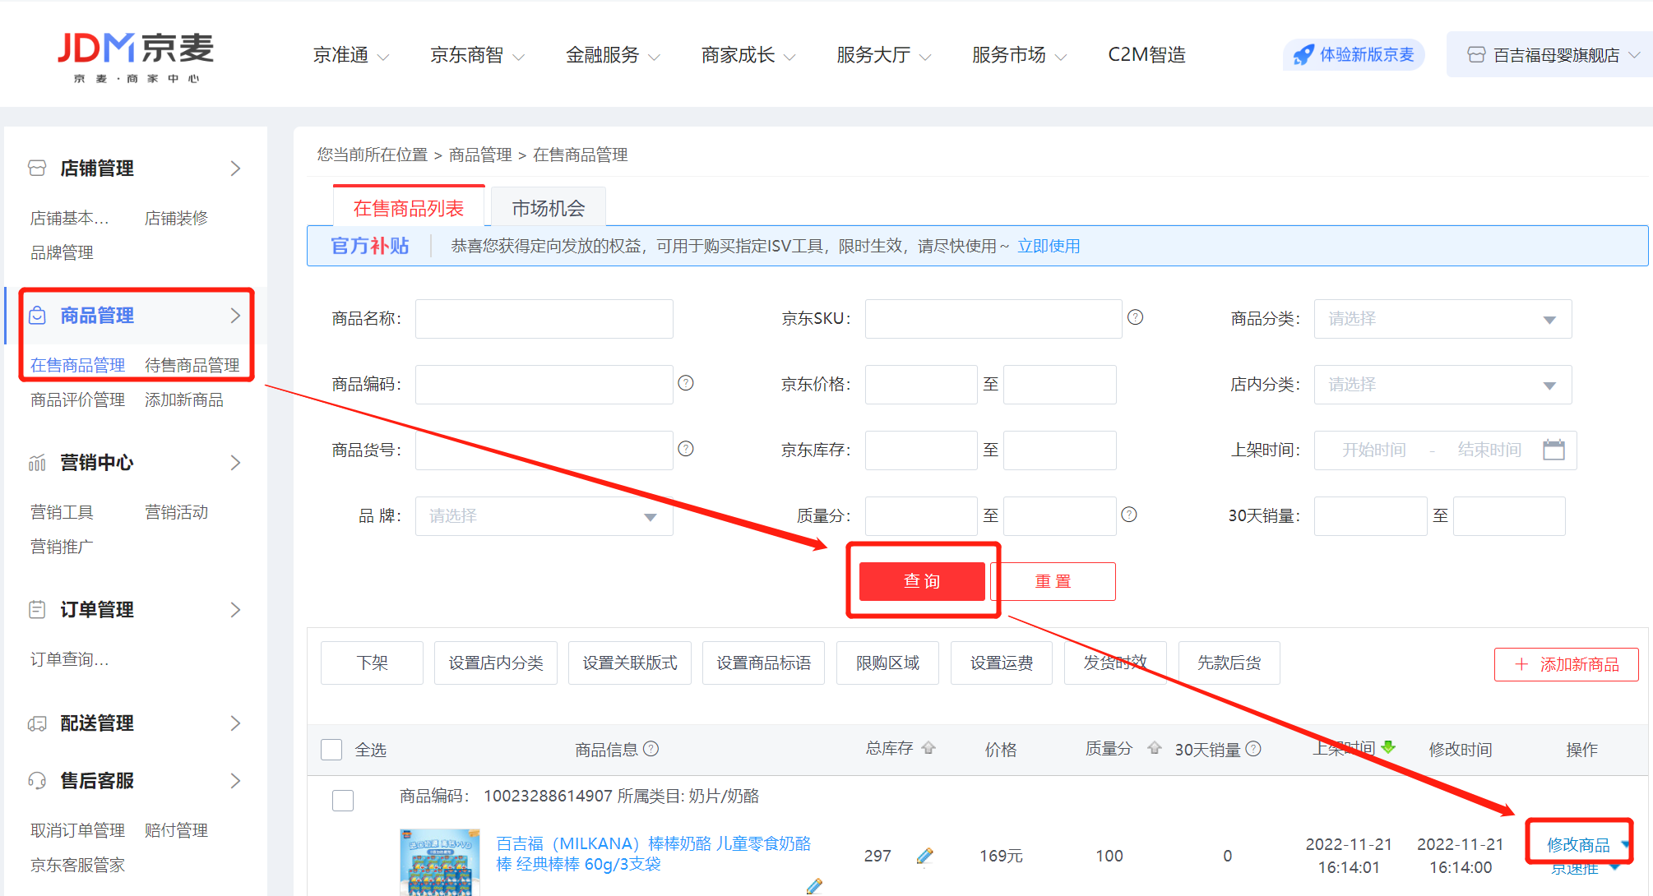1653x896 pixels.
Task: Click help icon next to 京东SKU field
Action: point(1135,317)
